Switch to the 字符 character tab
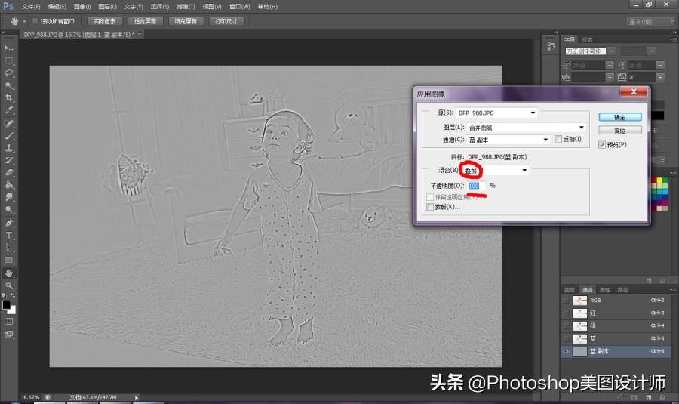 [570, 39]
